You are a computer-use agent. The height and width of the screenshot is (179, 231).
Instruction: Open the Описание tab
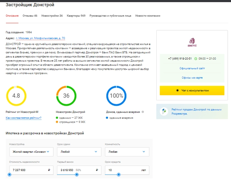click(x=12, y=16)
